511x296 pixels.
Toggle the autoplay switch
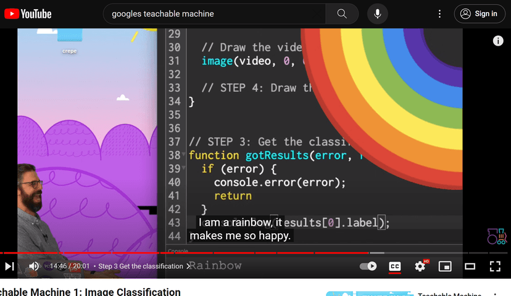point(368,266)
